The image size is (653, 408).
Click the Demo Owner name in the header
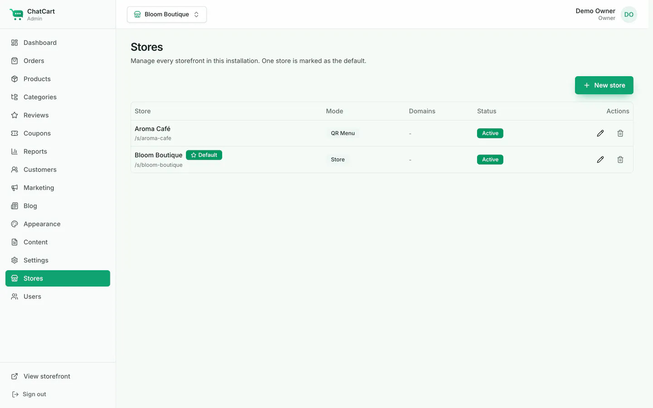(x=595, y=11)
